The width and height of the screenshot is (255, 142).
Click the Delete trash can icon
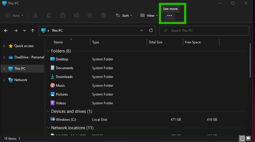coord(103,16)
